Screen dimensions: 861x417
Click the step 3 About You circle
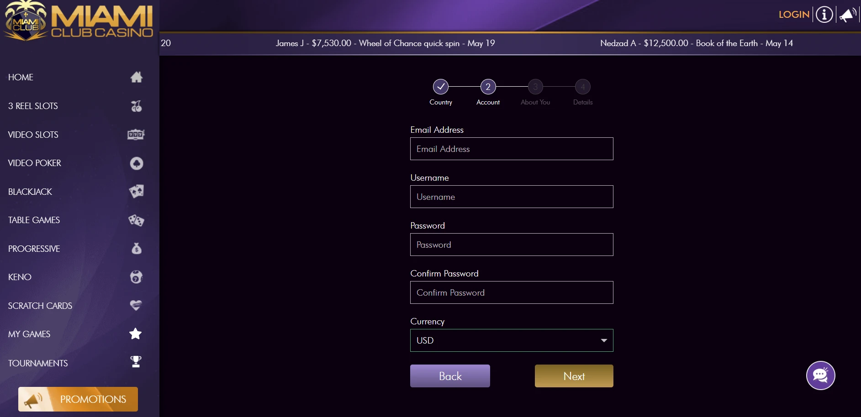pyautogui.click(x=535, y=87)
